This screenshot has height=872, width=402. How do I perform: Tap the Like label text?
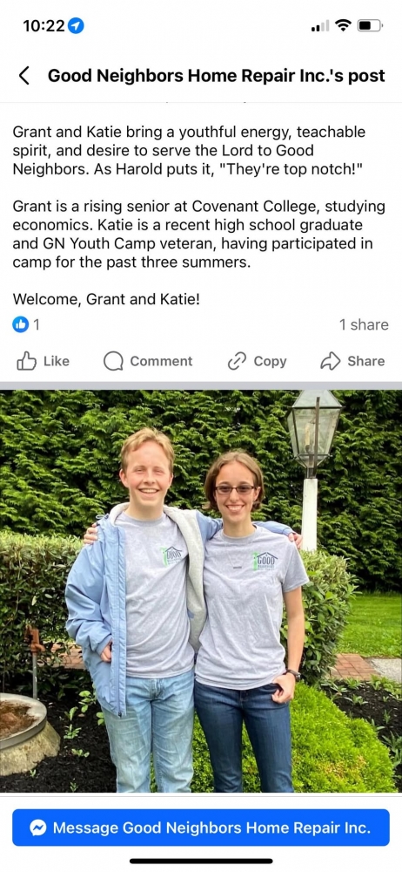(x=56, y=362)
